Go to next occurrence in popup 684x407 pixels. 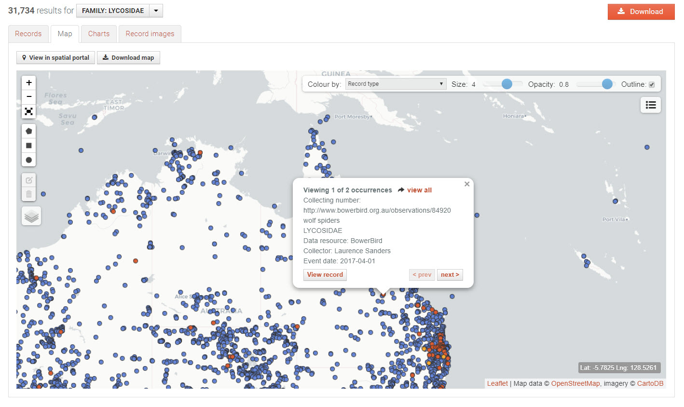click(x=450, y=275)
